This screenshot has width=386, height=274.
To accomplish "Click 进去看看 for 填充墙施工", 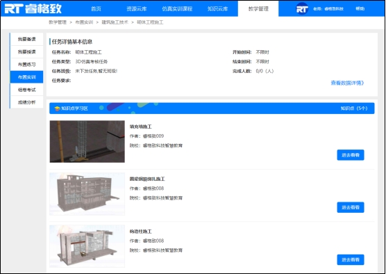I will [x=351, y=155].
